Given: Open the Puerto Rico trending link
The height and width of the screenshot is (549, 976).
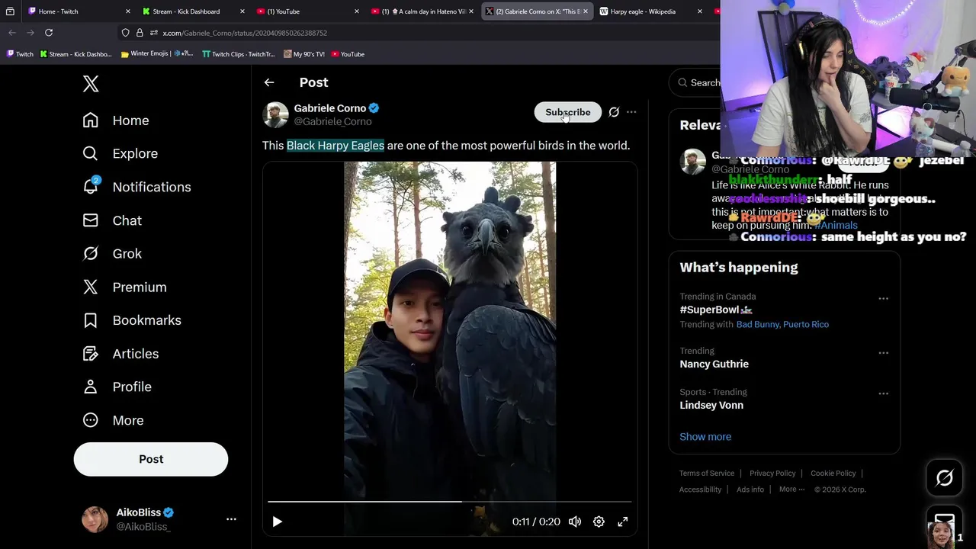Looking at the screenshot, I should point(806,324).
